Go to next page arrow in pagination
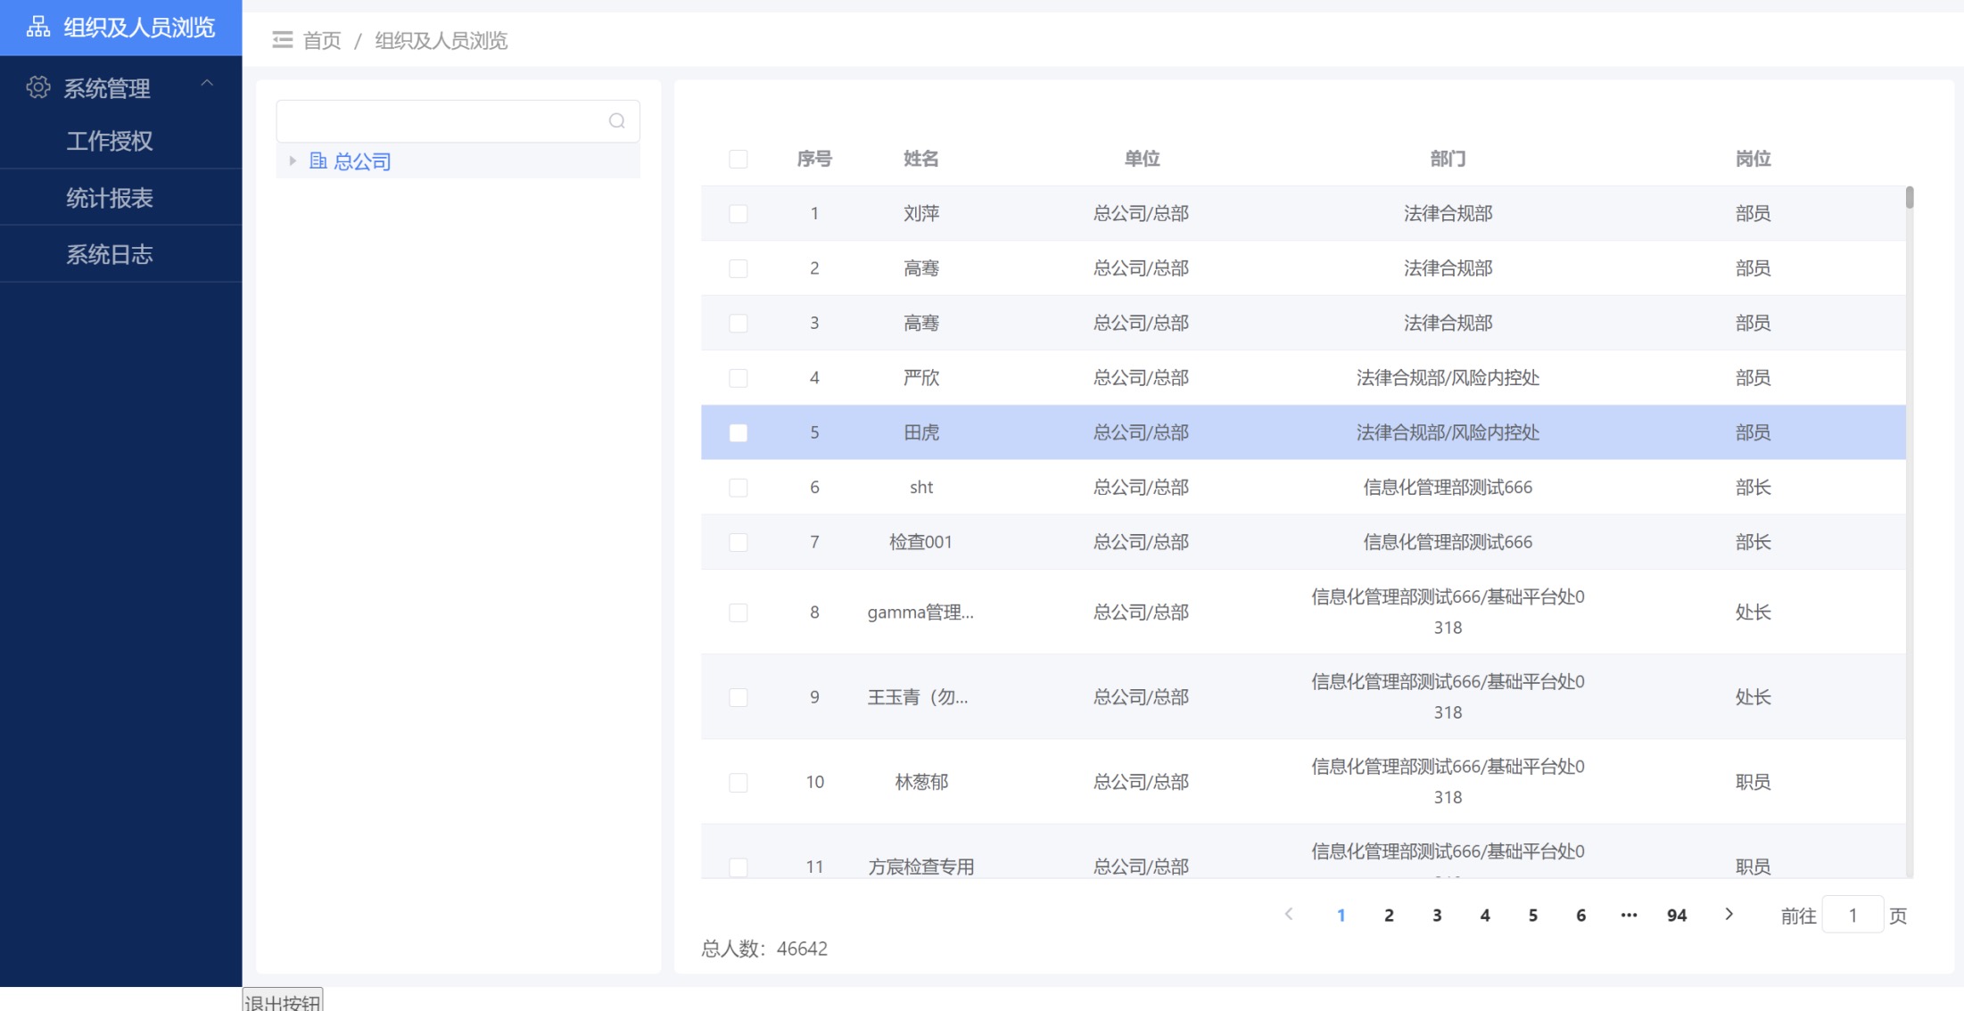This screenshot has height=1011, width=1964. pyautogui.click(x=1729, y=915)
